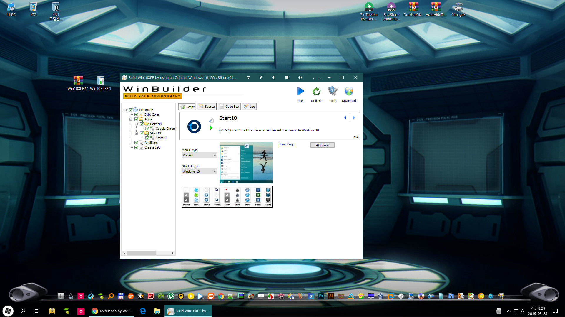Click the floppy disk save icon in dock
565x317 pixels.
[121, 296]
